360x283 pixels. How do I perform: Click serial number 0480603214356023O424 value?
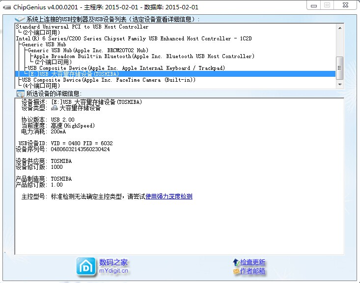coord(80,149)
